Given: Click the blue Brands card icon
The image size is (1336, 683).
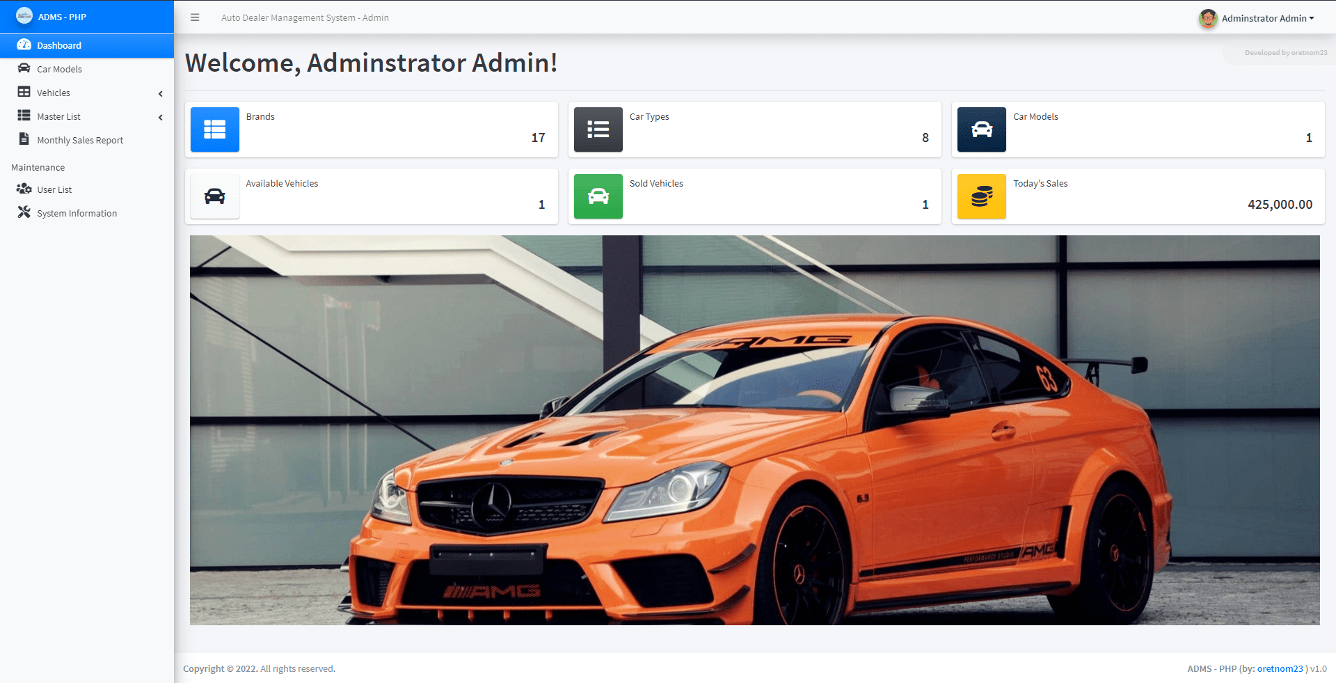Looking at the screenshot, I should (x=215, y=129).
